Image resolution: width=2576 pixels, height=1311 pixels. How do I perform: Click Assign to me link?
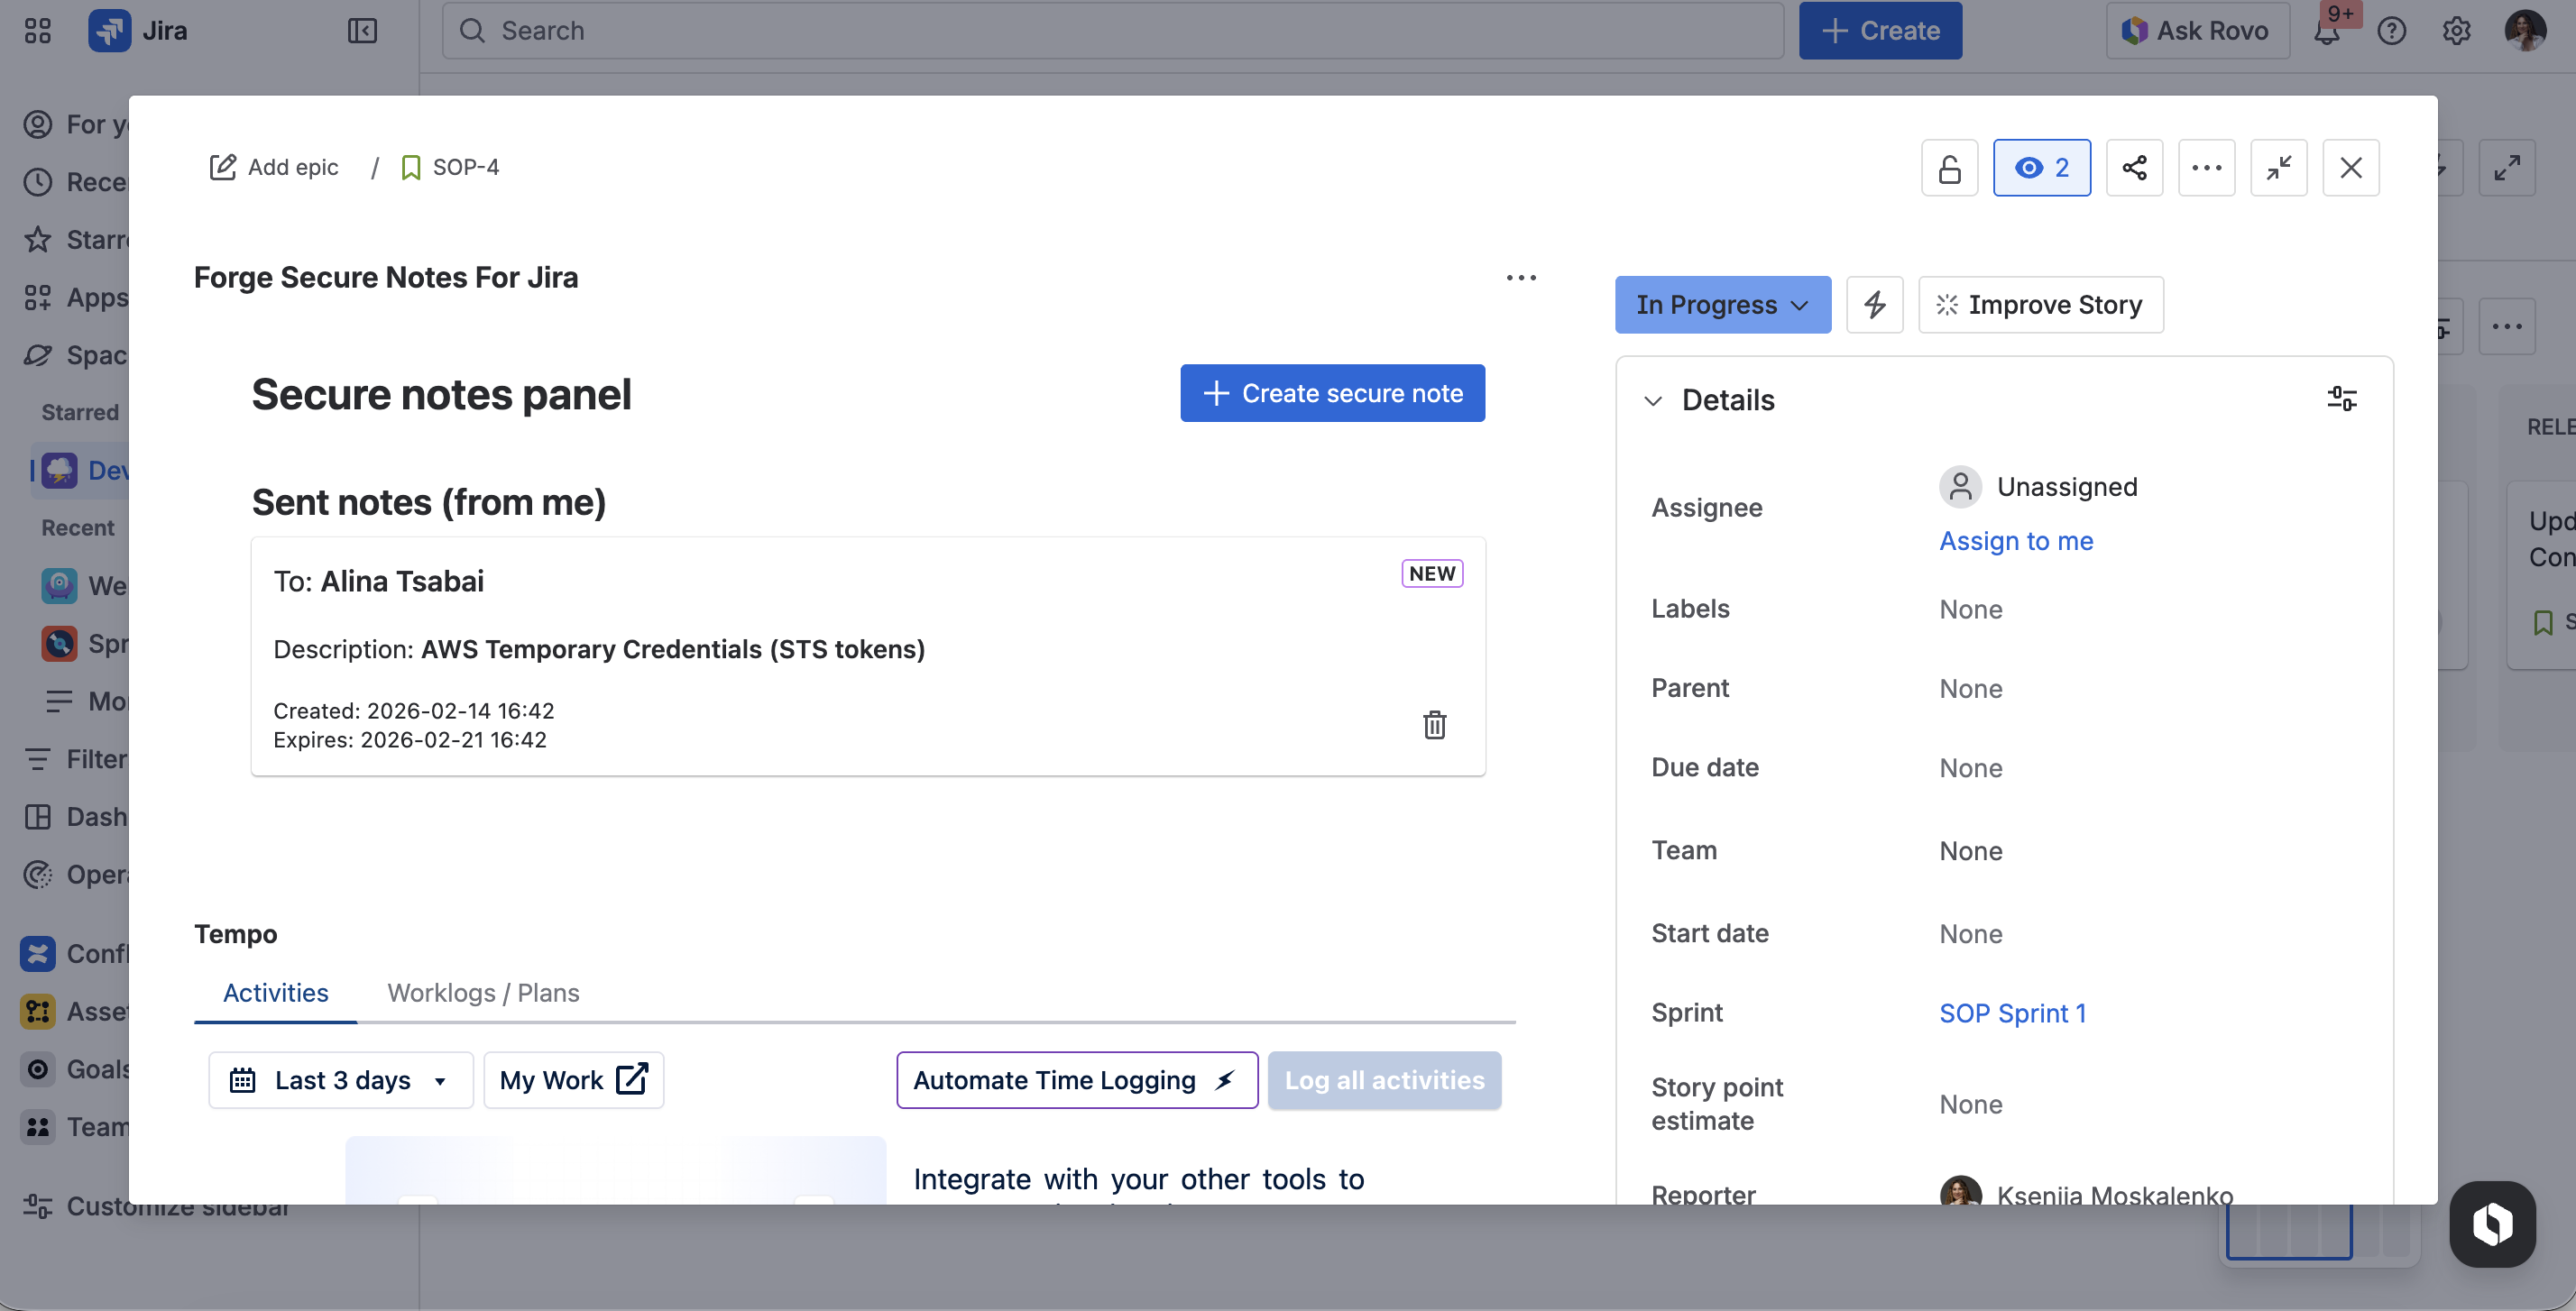[2016, 541]
